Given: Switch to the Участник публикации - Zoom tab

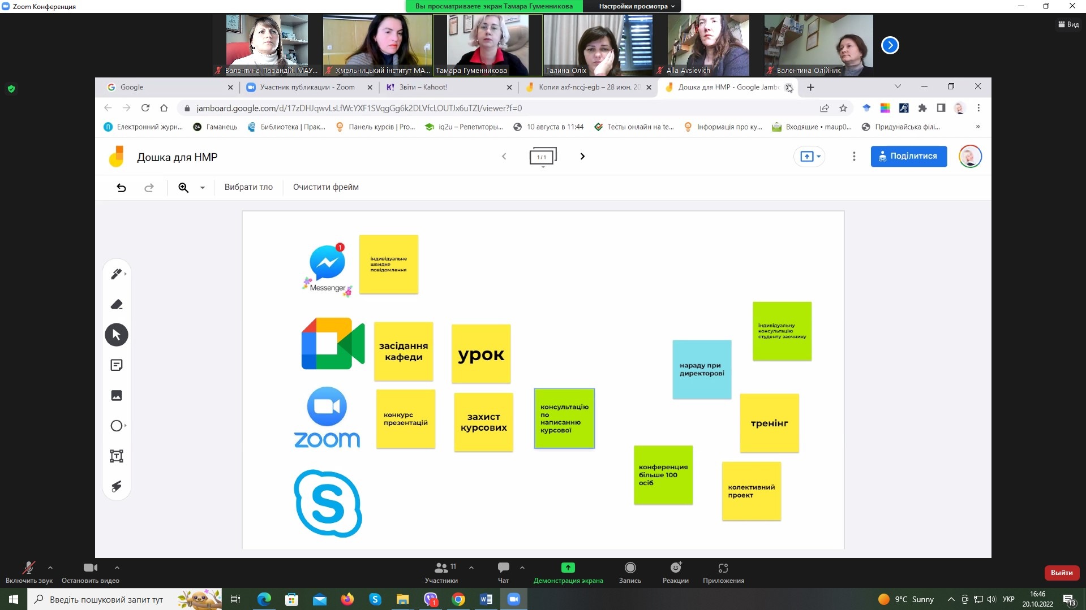Looking at the screenshot, I should (307, 87).
